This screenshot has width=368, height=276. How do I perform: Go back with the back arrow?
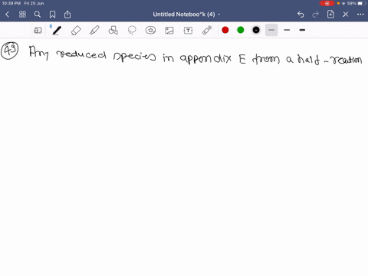[x=8, y=15]
